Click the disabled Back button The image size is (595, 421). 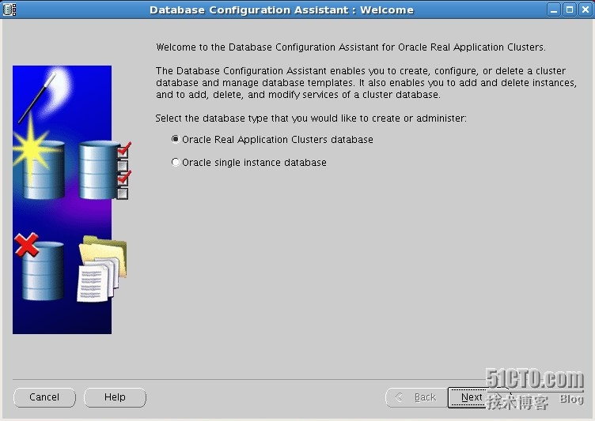tap(417, 397)
